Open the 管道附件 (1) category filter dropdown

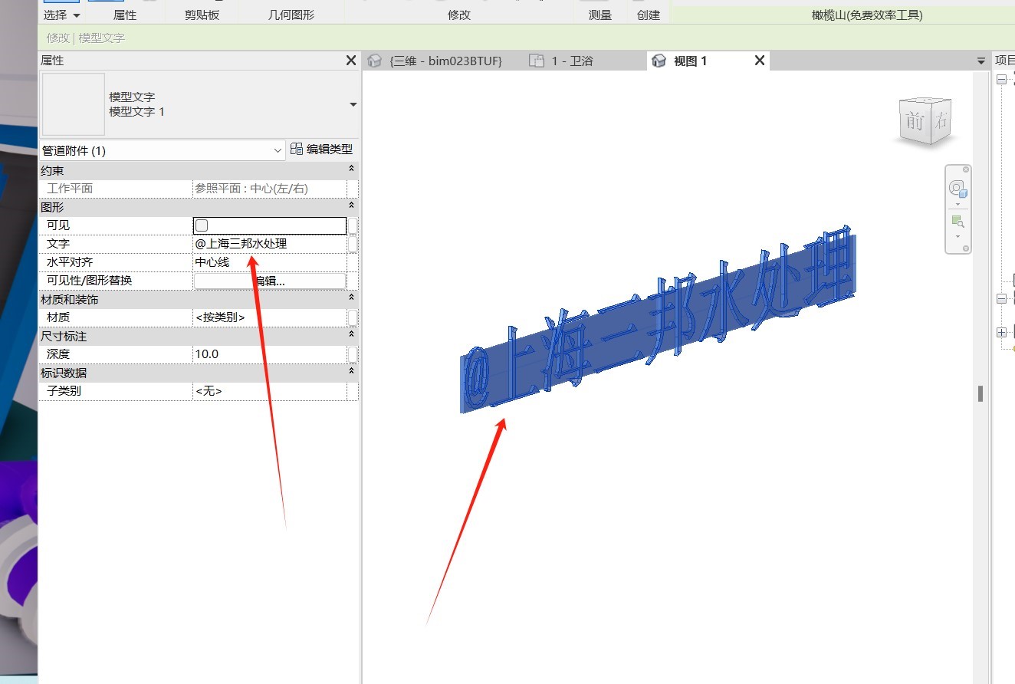(278, 151)
